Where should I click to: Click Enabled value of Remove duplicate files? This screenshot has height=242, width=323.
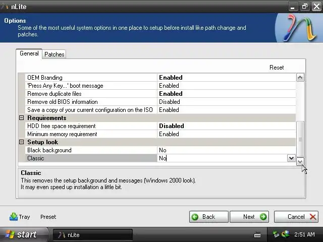pyautogui.click(x=171, y=94)
